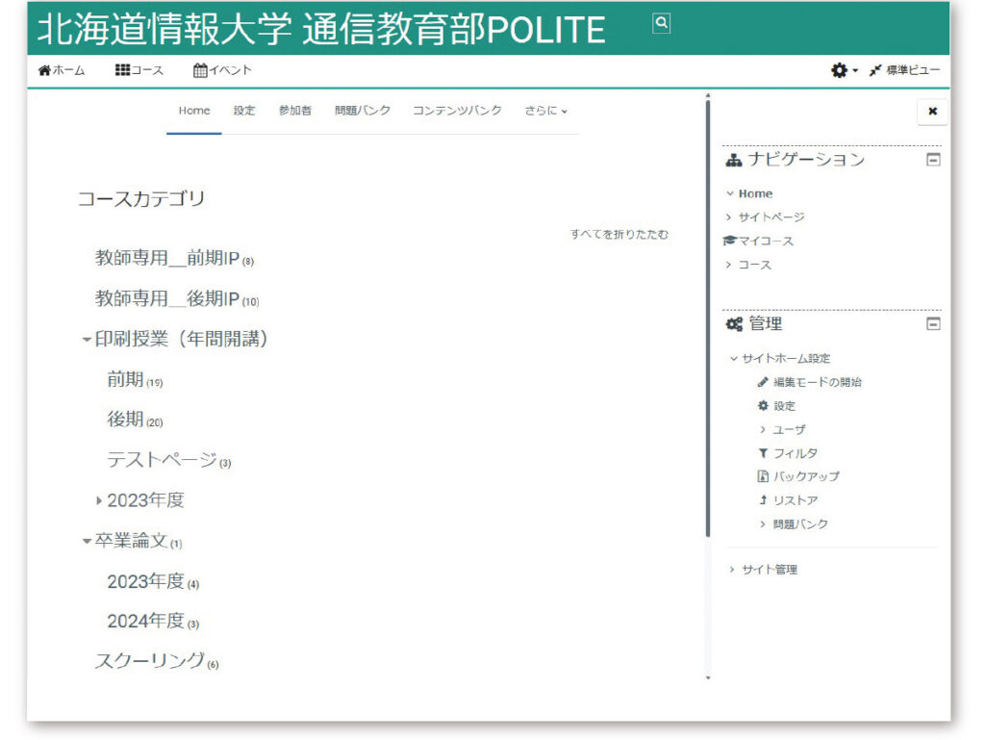
Task: Click the backup file icon
Action: tap(763, 476)
